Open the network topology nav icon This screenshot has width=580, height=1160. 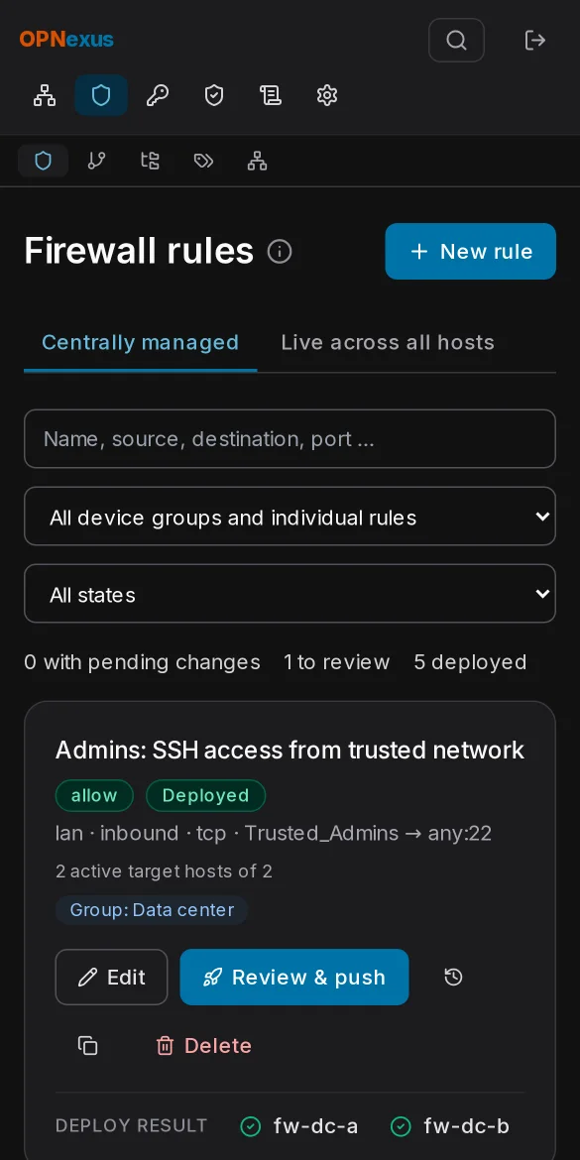[x=45, y=95]
